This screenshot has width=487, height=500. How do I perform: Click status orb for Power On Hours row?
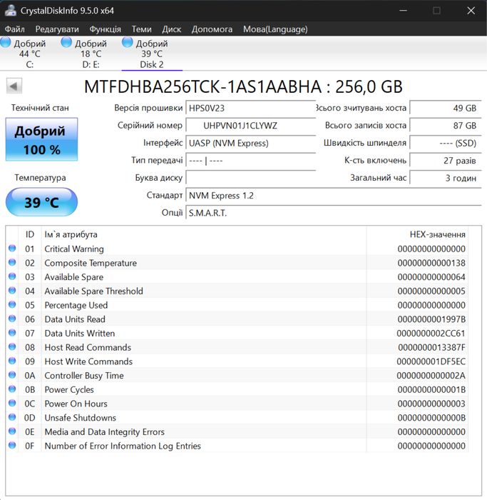pyautogui.click(x=12, y=403)
